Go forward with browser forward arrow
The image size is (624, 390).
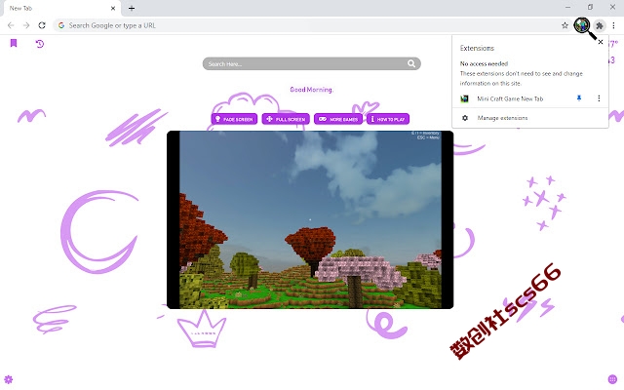(26, 25)
